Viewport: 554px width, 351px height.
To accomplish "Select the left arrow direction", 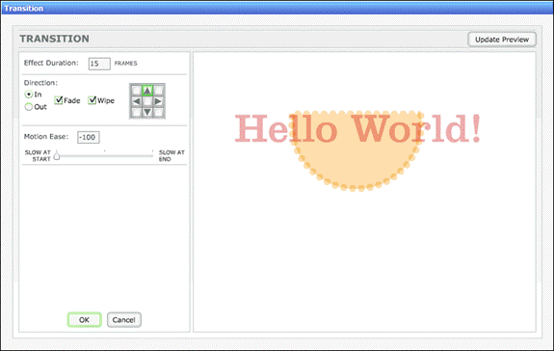I will [137, 101].
